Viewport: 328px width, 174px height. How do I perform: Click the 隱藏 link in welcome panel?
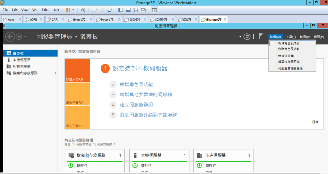click(x=315, y=122)
